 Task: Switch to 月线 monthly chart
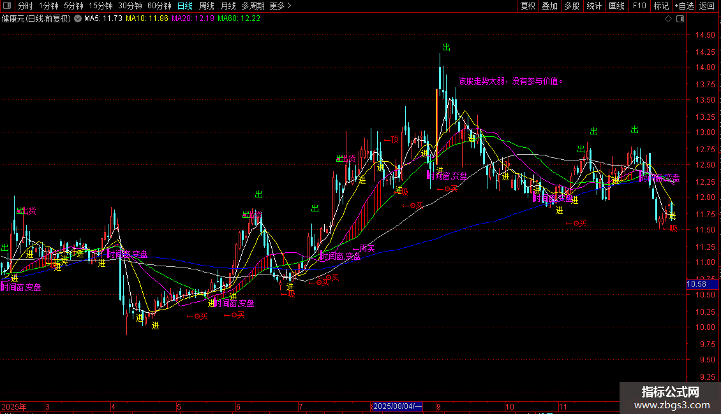[x=228, y=6]
